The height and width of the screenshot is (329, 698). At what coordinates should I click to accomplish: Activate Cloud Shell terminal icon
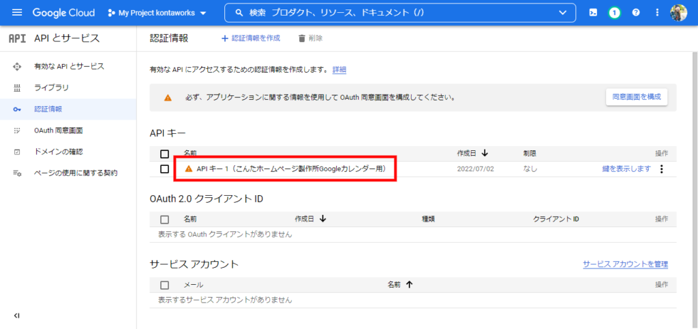[x=593, y=13]
